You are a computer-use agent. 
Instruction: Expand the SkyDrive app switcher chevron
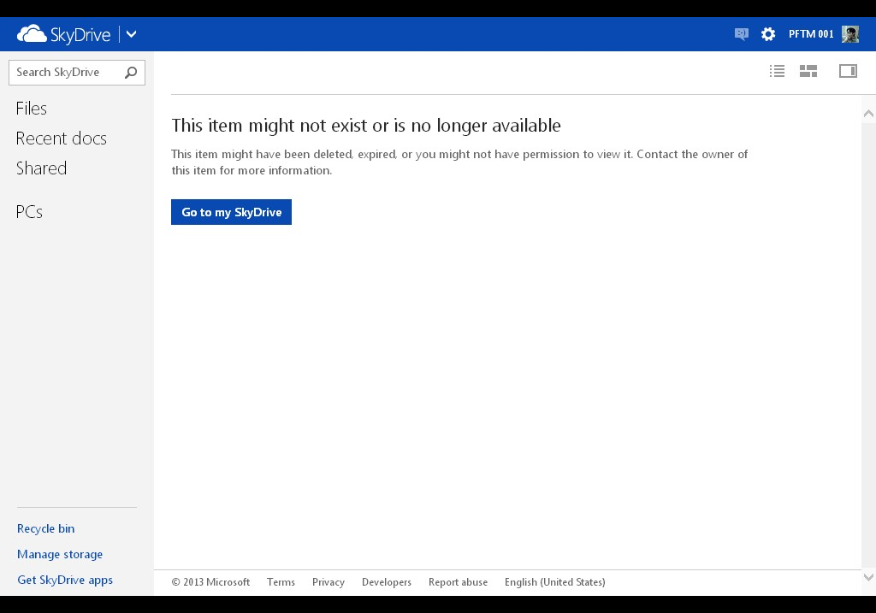[131, 34]
